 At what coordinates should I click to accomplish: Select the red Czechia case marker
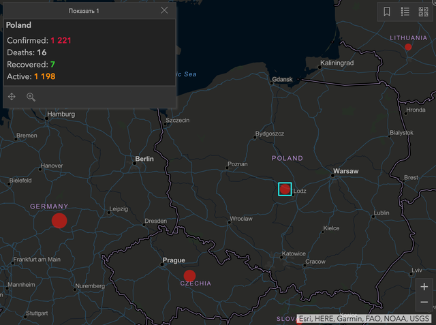[x=189, y=276]
